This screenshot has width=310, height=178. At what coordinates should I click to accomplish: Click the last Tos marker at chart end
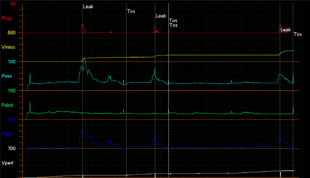(x=298, y=34)
